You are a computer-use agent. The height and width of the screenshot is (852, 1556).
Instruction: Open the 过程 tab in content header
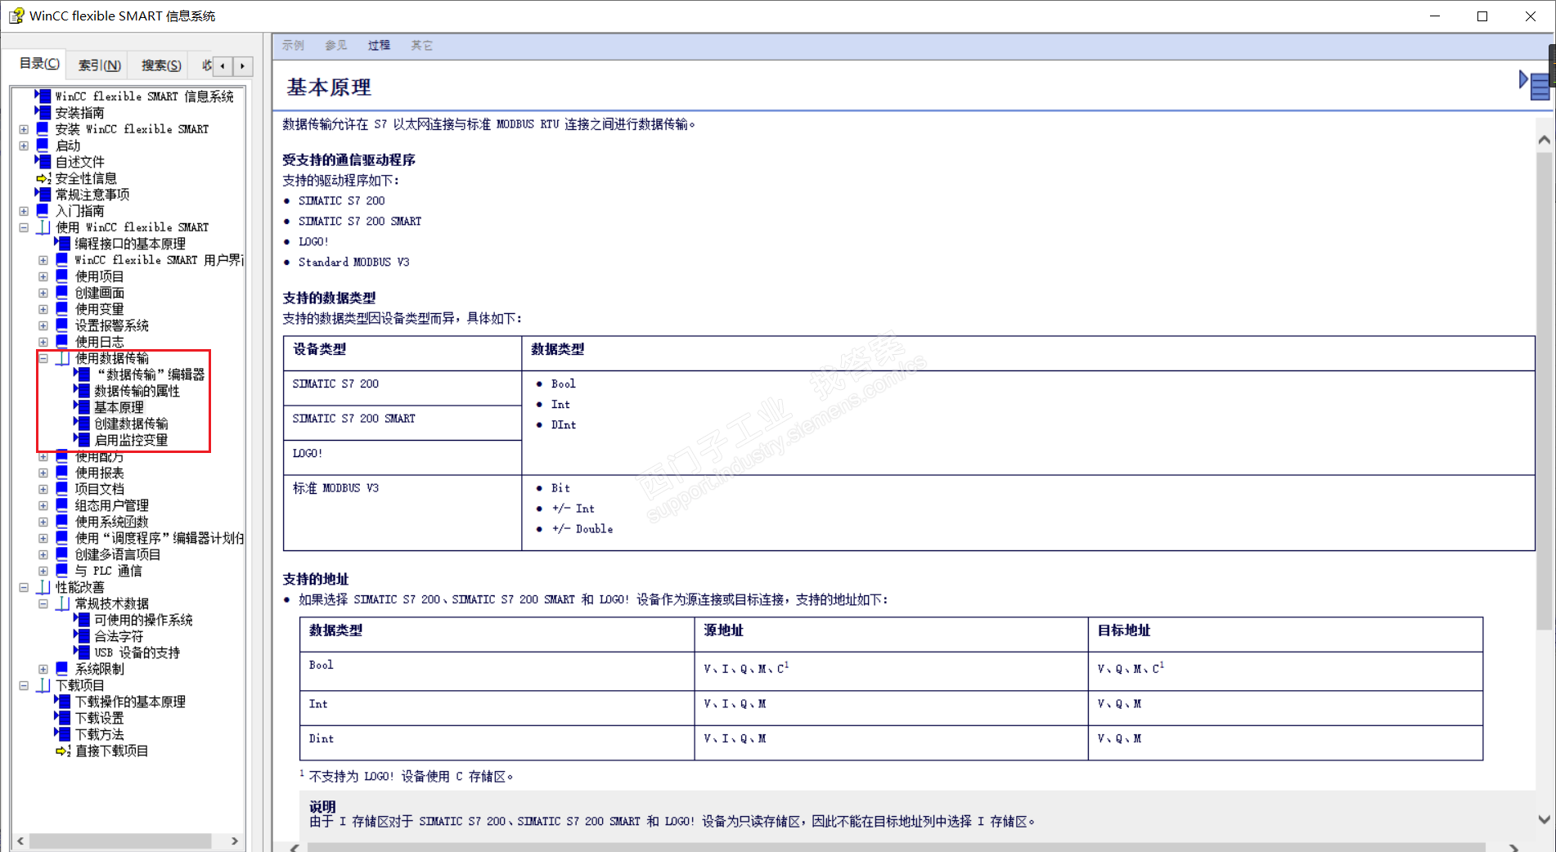coord(379,46)
